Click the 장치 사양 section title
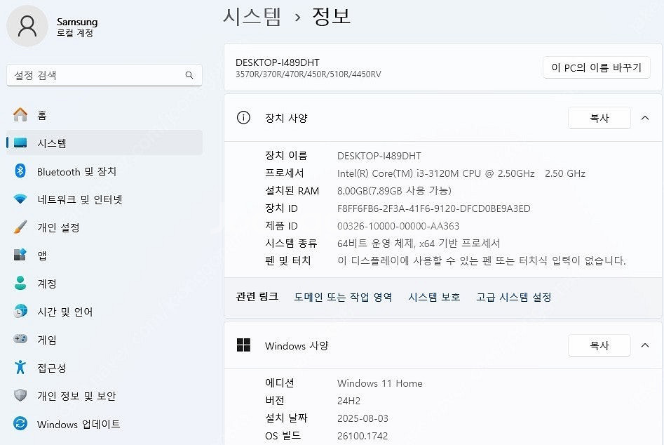This screenshot has height=445, width=664. (286, 118)
